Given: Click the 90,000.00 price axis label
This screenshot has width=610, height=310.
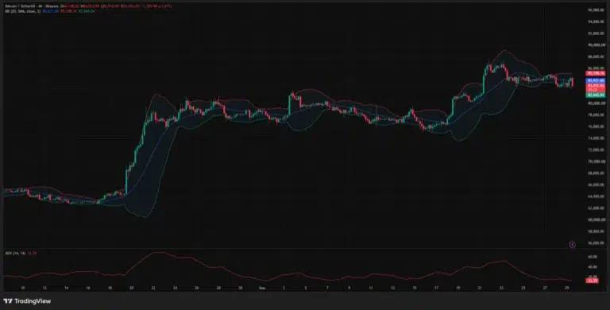Looking at the screenshot, I should pos(596,45).
